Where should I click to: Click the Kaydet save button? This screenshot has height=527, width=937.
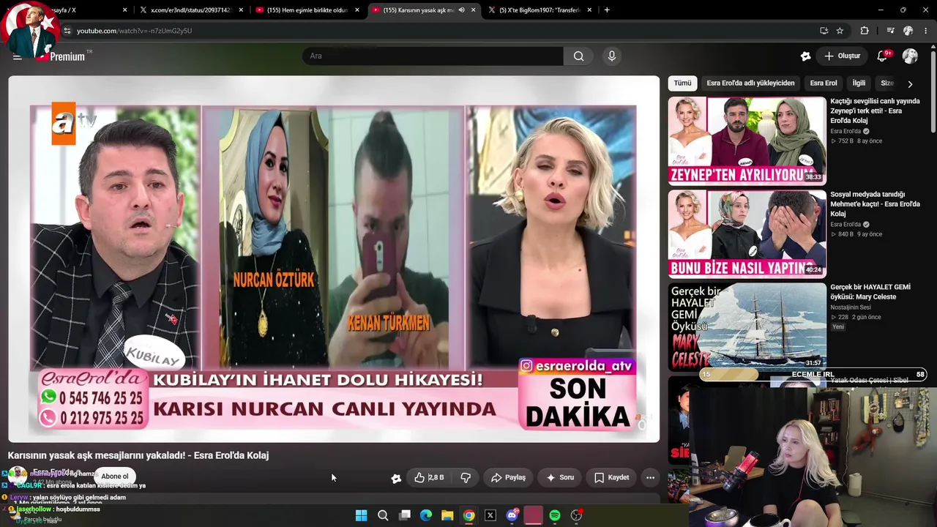(611, 477)
